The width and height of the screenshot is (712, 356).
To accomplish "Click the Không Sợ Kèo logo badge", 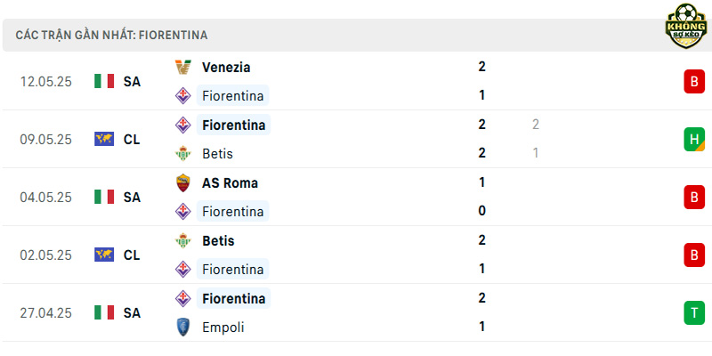I will click(686, 26).
